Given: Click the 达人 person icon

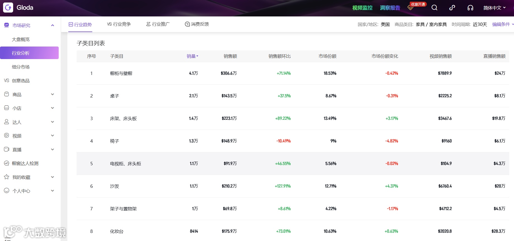Looking at the screenshot, I should coord(7,122).
